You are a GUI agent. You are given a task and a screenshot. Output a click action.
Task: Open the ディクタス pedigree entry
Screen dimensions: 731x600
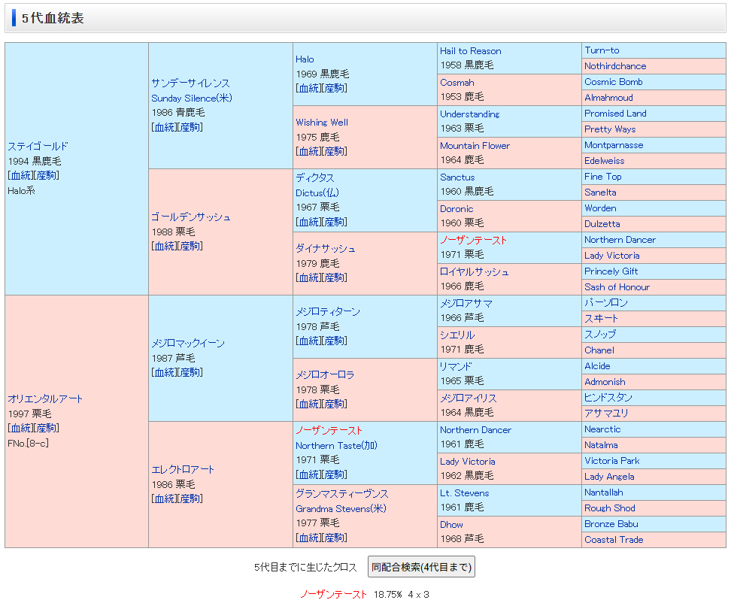(314, 178)
